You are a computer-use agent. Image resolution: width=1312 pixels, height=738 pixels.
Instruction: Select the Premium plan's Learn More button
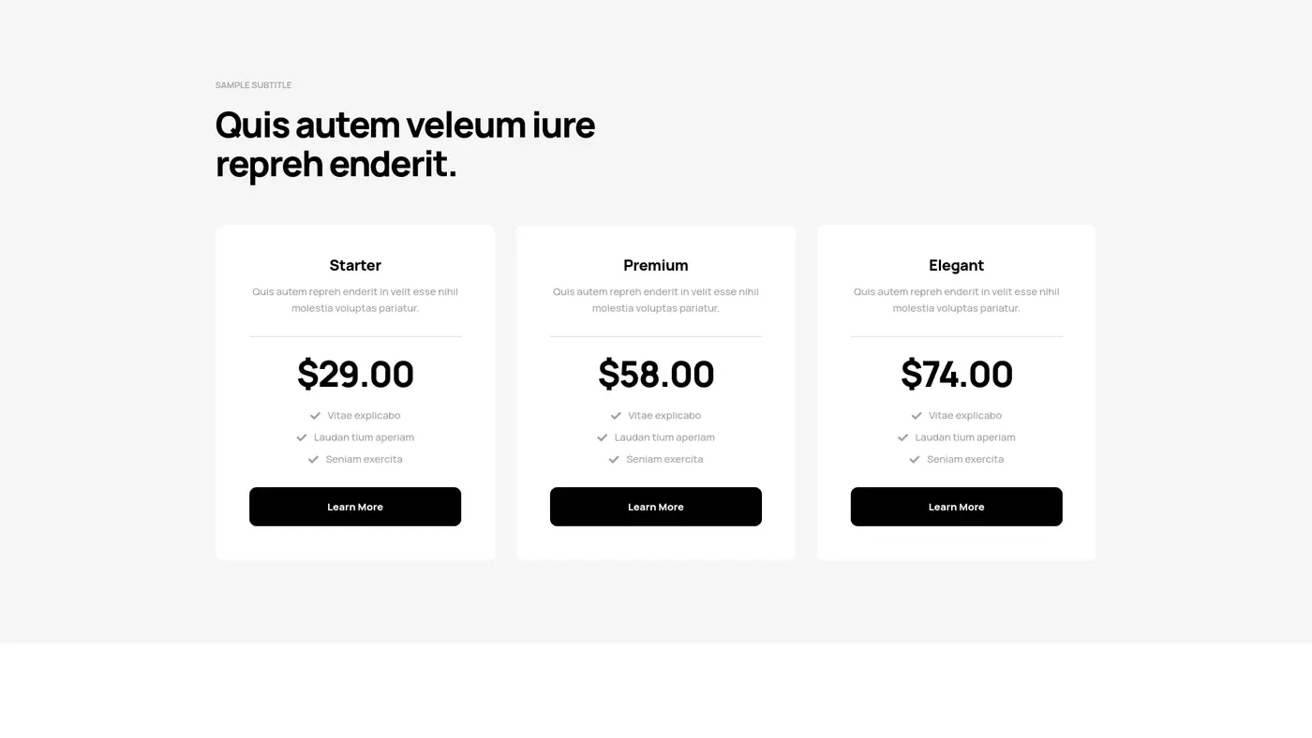click(x=656, y=506)
